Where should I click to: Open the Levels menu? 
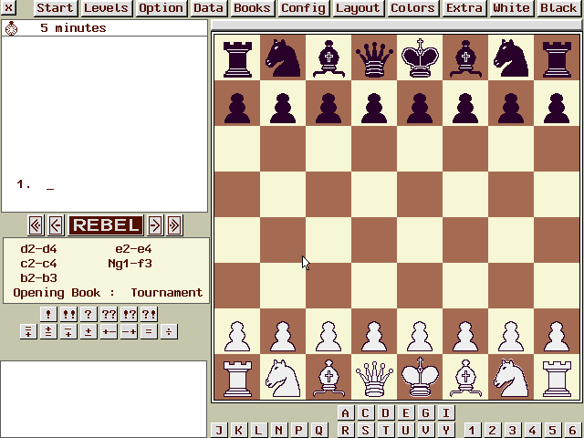[106, 8]
